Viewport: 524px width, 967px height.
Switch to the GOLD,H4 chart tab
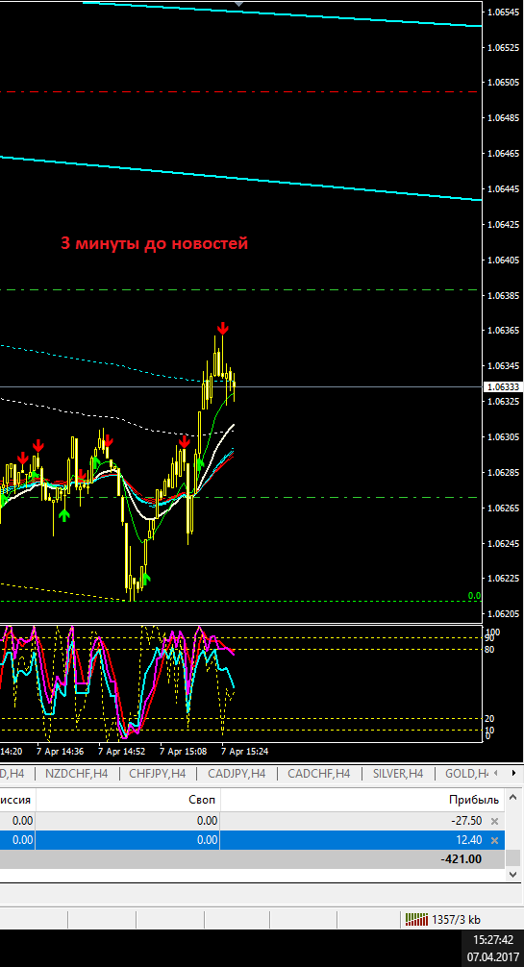467,774
